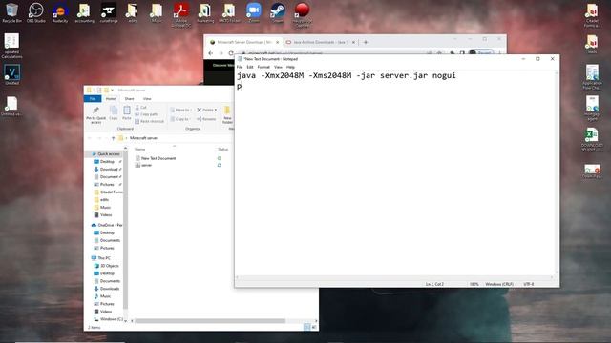
Task: Select Citadel Forms folder in navigation pane
Action: (x=108, y=192)
